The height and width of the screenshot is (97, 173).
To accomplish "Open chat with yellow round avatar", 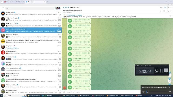I will coord(31,41).
